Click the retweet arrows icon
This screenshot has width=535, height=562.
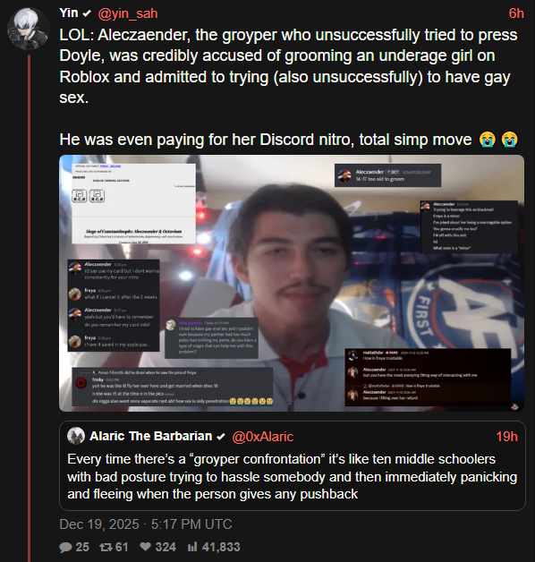tap(106, 547)
